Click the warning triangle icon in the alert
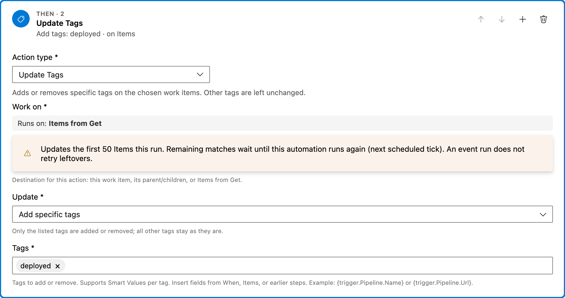The width and height of the screenshot is (565, 298). (x=27, y=153)
